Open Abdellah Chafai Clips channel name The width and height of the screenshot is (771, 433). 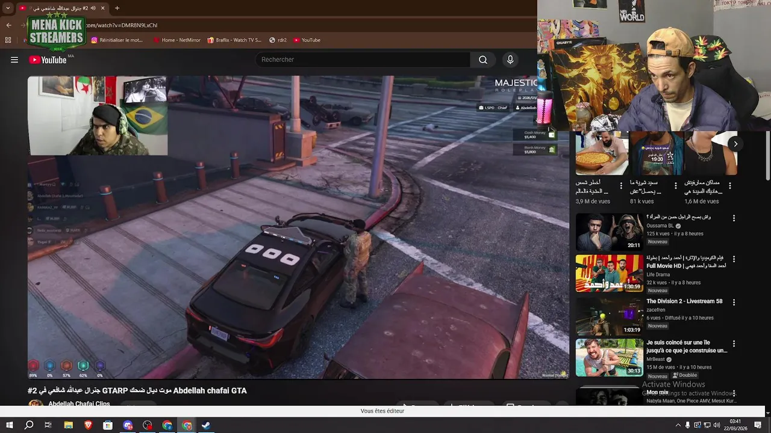pos(79,404)
